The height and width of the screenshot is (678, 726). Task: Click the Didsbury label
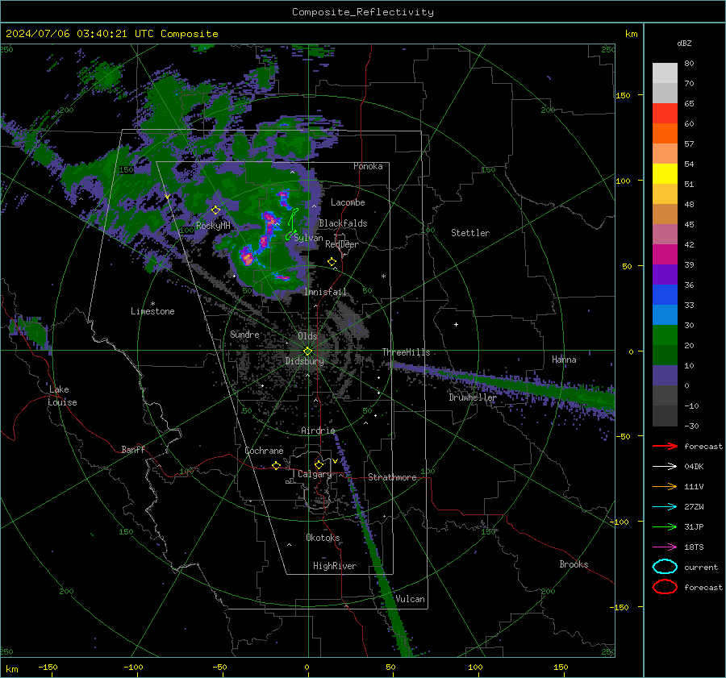coord(304,361)
